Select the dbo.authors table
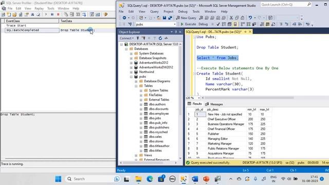Viewport: 329px width, 185px height. click(157, 104)
